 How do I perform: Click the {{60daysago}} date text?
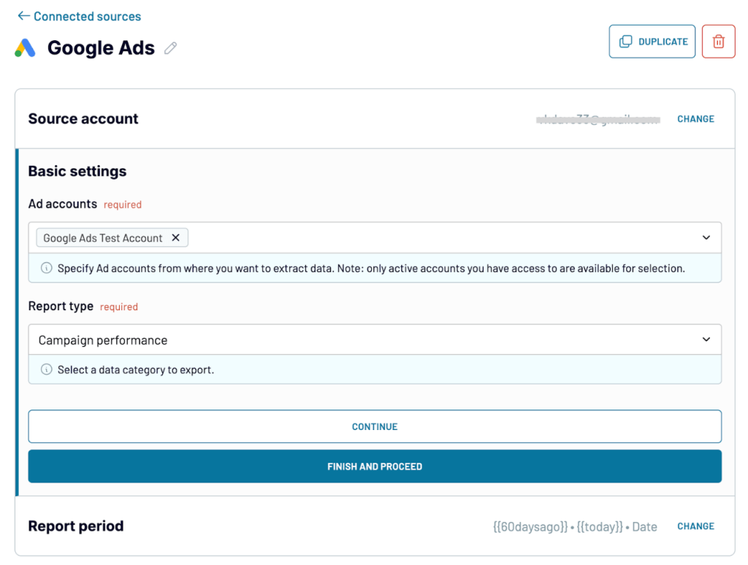click(x=530, y=526)
